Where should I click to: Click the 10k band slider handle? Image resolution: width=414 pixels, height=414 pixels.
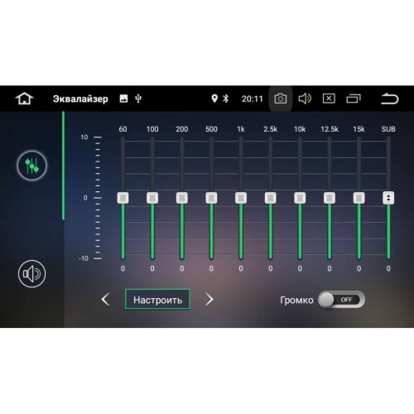[300, 198]
